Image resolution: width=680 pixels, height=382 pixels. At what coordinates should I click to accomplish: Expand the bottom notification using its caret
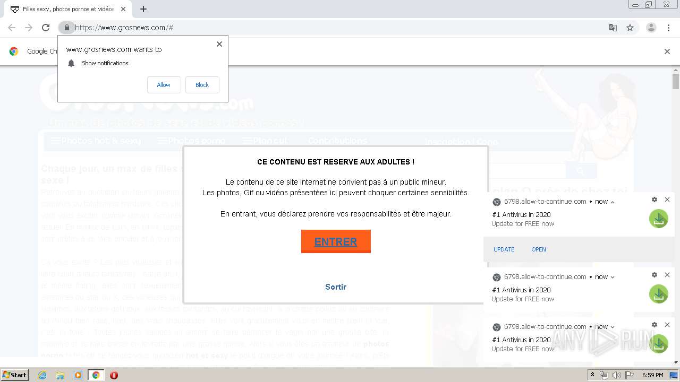(613, 327)
